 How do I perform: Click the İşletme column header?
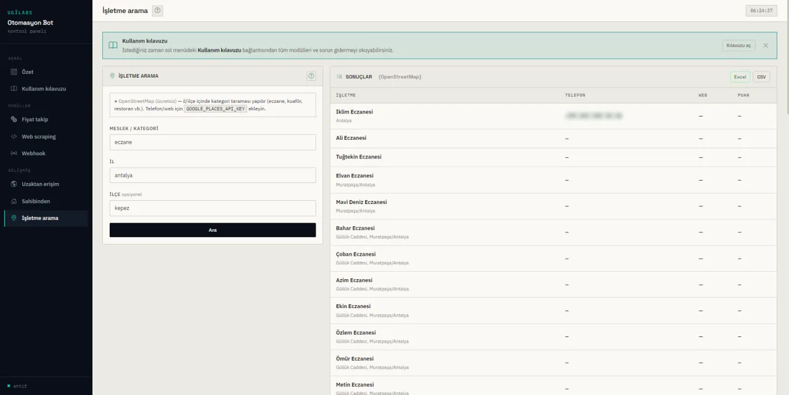[x=346, y=96]
